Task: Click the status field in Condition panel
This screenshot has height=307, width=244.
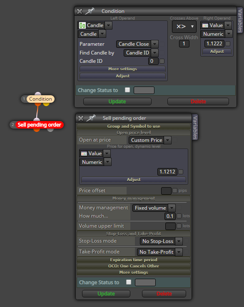Action: point(144,90)
